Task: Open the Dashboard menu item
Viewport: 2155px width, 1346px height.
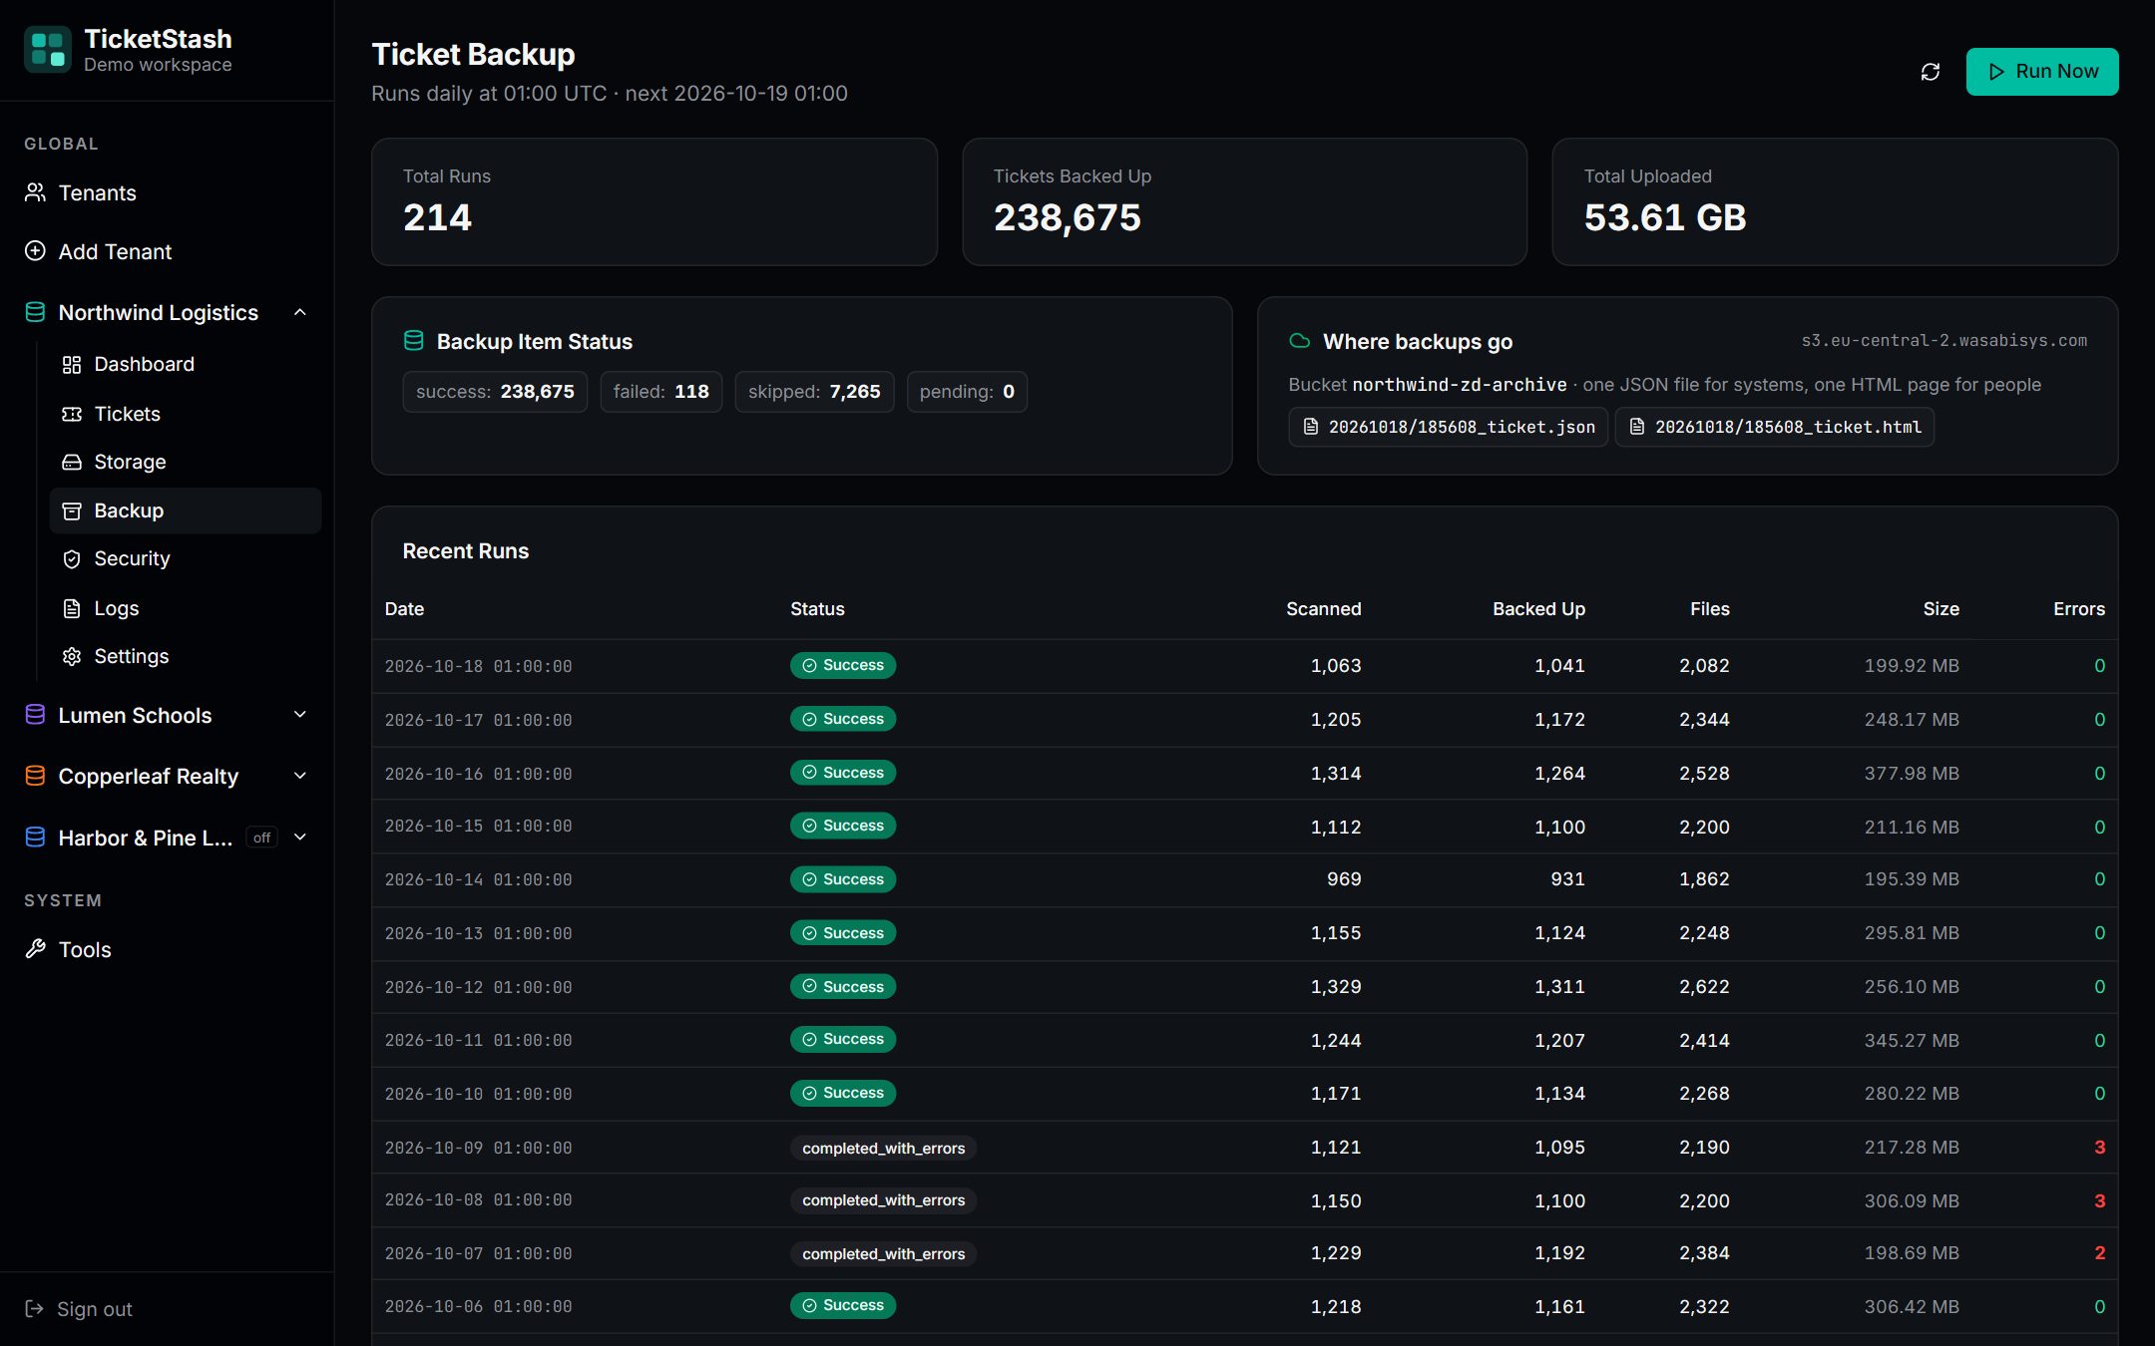Action: tap(186, 365)
